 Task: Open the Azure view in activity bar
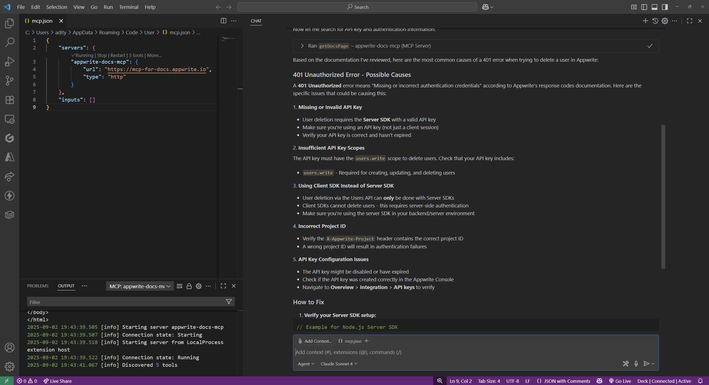point(9,157)
